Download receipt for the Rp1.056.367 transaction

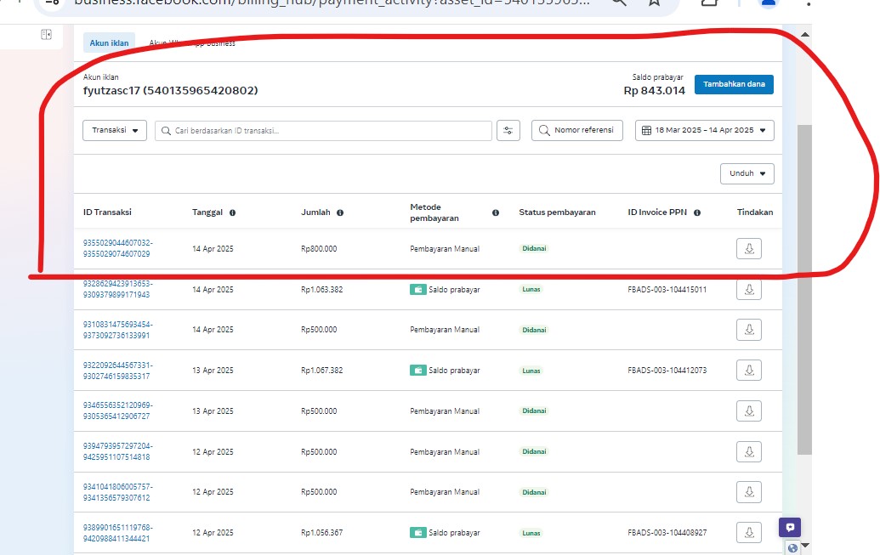(748, 533)
